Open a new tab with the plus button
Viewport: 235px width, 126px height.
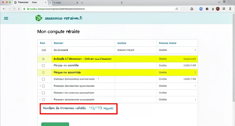(x=122, y=3)
